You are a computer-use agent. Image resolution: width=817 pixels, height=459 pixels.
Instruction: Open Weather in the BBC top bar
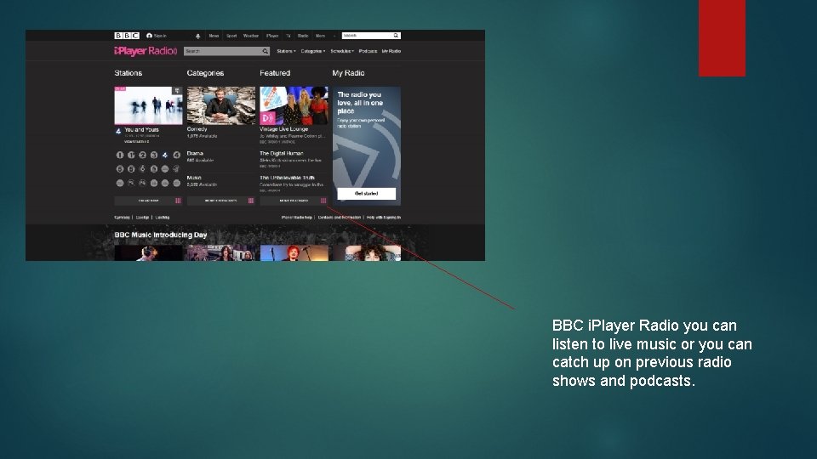[x=250, y=36]
